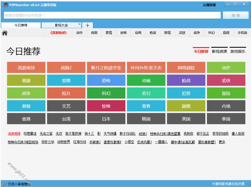This screenshot has width=251, height=187.
Task: Focus the resource search input field
Action: 112,15
